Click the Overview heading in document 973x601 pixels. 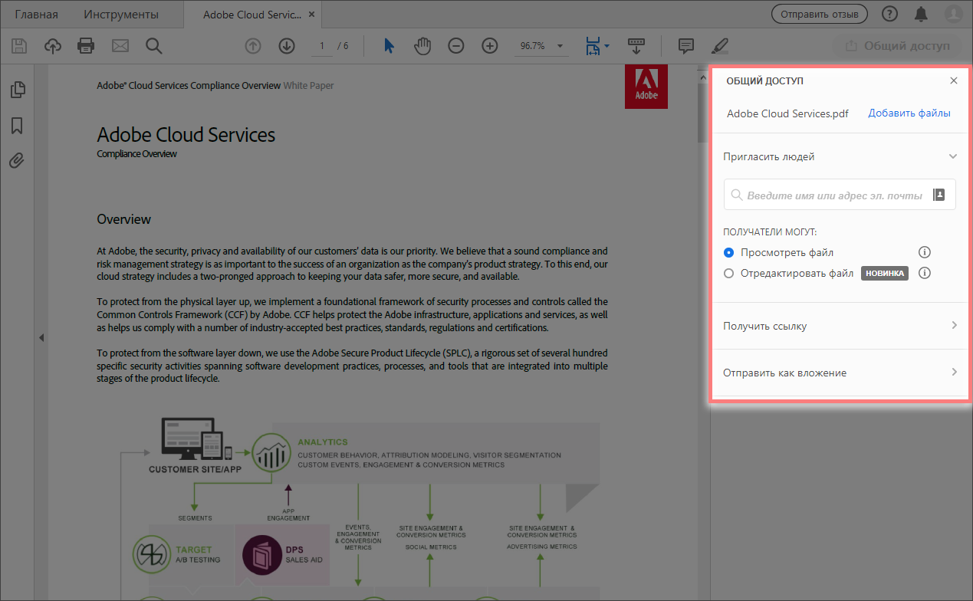click(124, 219)
